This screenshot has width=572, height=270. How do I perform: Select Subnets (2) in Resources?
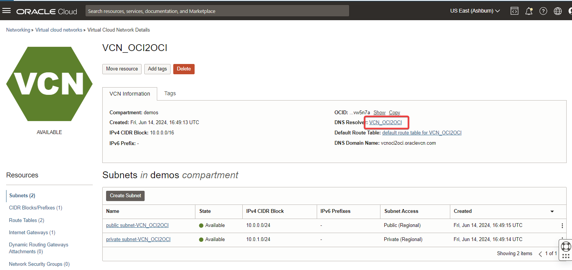22,196
